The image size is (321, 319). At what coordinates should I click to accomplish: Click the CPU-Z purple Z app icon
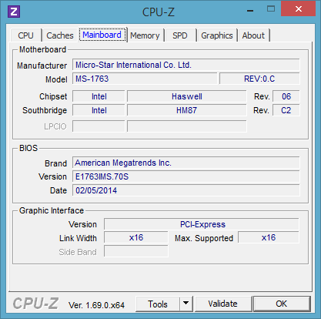(x=14, y=12)
